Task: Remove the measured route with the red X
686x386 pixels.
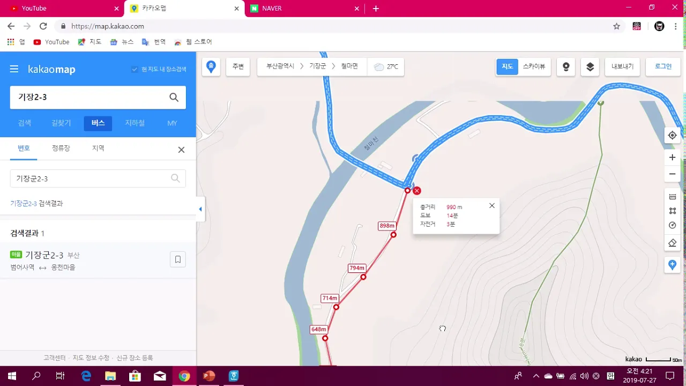Action: [x=417, y=190]
